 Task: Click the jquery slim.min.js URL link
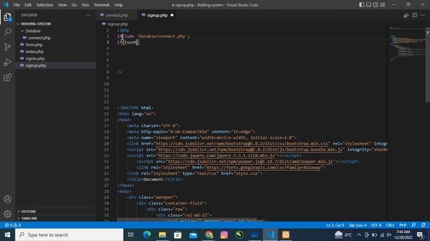[216, 155]
